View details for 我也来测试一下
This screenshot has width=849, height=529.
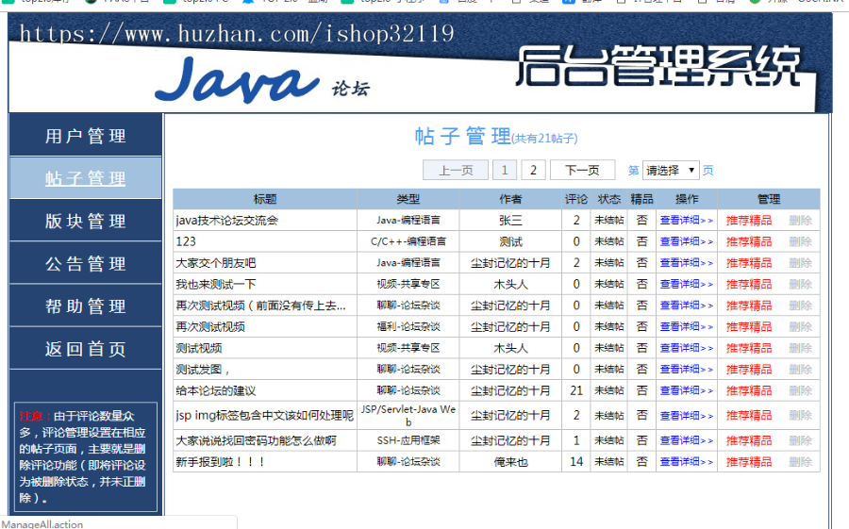click(x=687, y=284)
